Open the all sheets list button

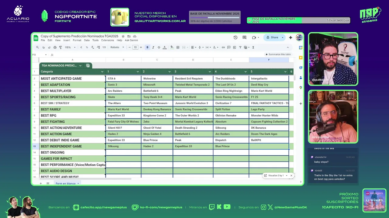click(48, 183)
